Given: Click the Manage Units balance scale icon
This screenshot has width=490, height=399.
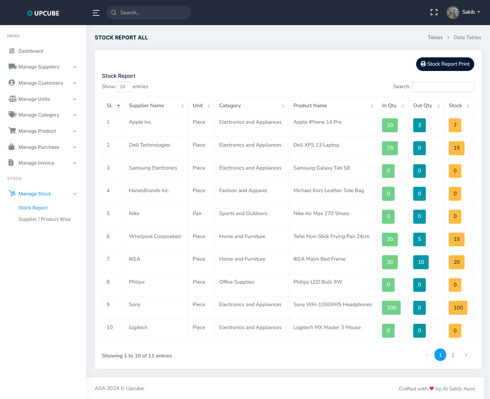Looking at the screenshot, I should tap(12, 99).
